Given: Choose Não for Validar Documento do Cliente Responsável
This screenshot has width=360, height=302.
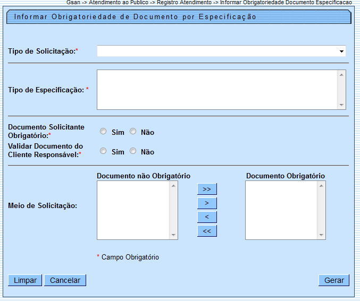Looking at the screenshot, I should click(133, 151).
